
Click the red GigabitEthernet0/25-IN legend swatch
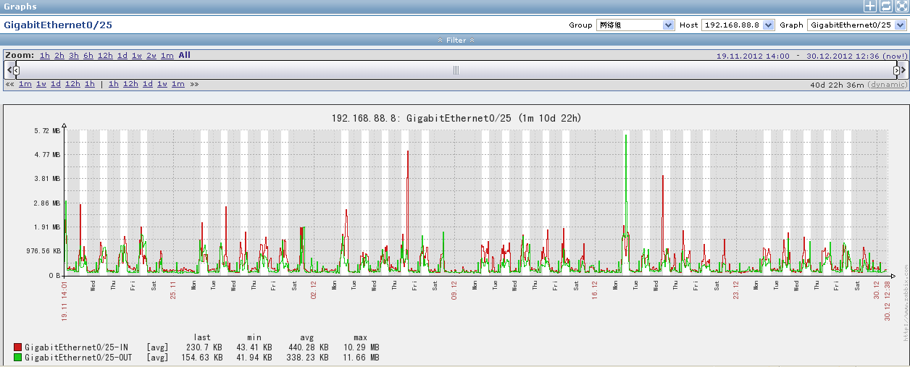point(18,347)
